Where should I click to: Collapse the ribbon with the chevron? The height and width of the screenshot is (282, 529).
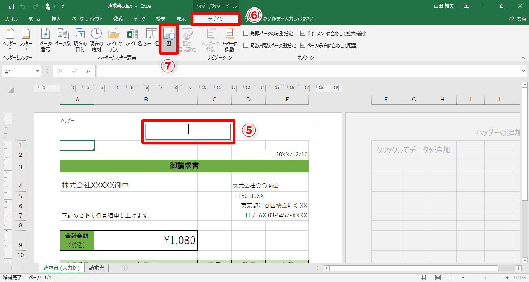(523, 57)
